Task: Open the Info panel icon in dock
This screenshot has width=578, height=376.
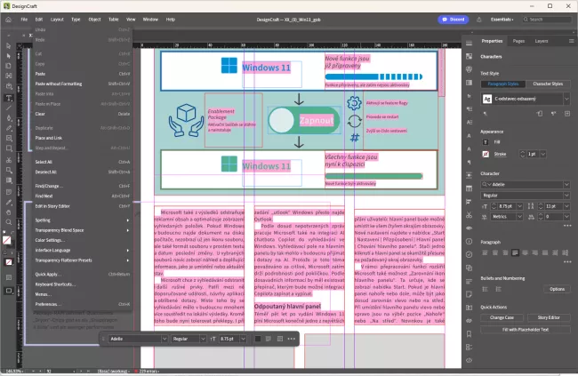Action: pyautogui.click(x=469, y=242)
